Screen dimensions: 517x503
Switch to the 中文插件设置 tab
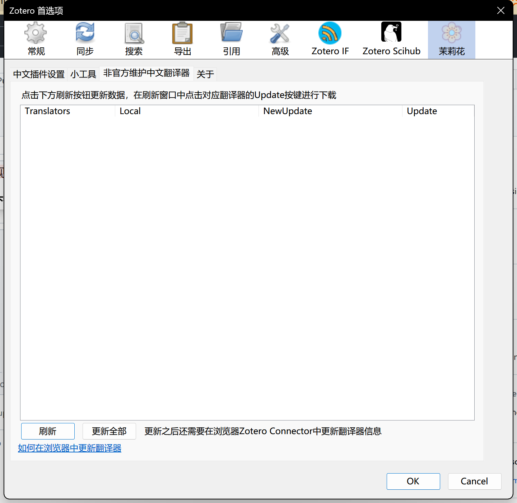click(39, 74)
